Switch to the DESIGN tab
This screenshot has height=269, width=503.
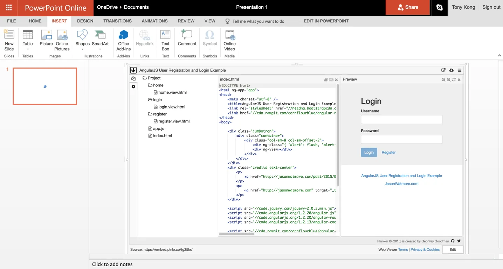85,21
